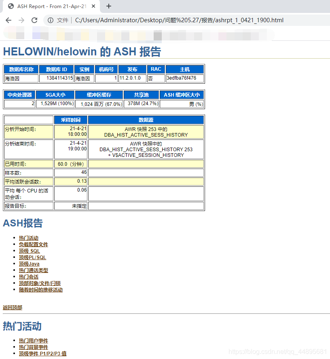Image resolution: width=330 pixels, height=359 pixels.
Task: Click the 返回顶部 link
Action: (x=13, y=308)
